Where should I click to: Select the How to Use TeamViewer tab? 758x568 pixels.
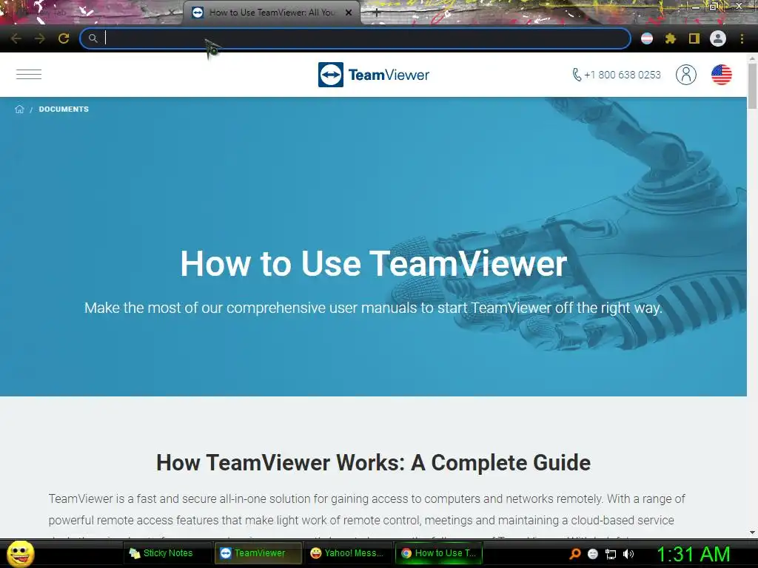tap(272, 13)
